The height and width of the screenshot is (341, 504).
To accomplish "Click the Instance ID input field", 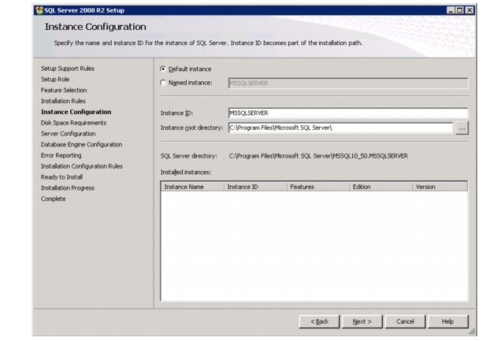I will click(348, 113).
